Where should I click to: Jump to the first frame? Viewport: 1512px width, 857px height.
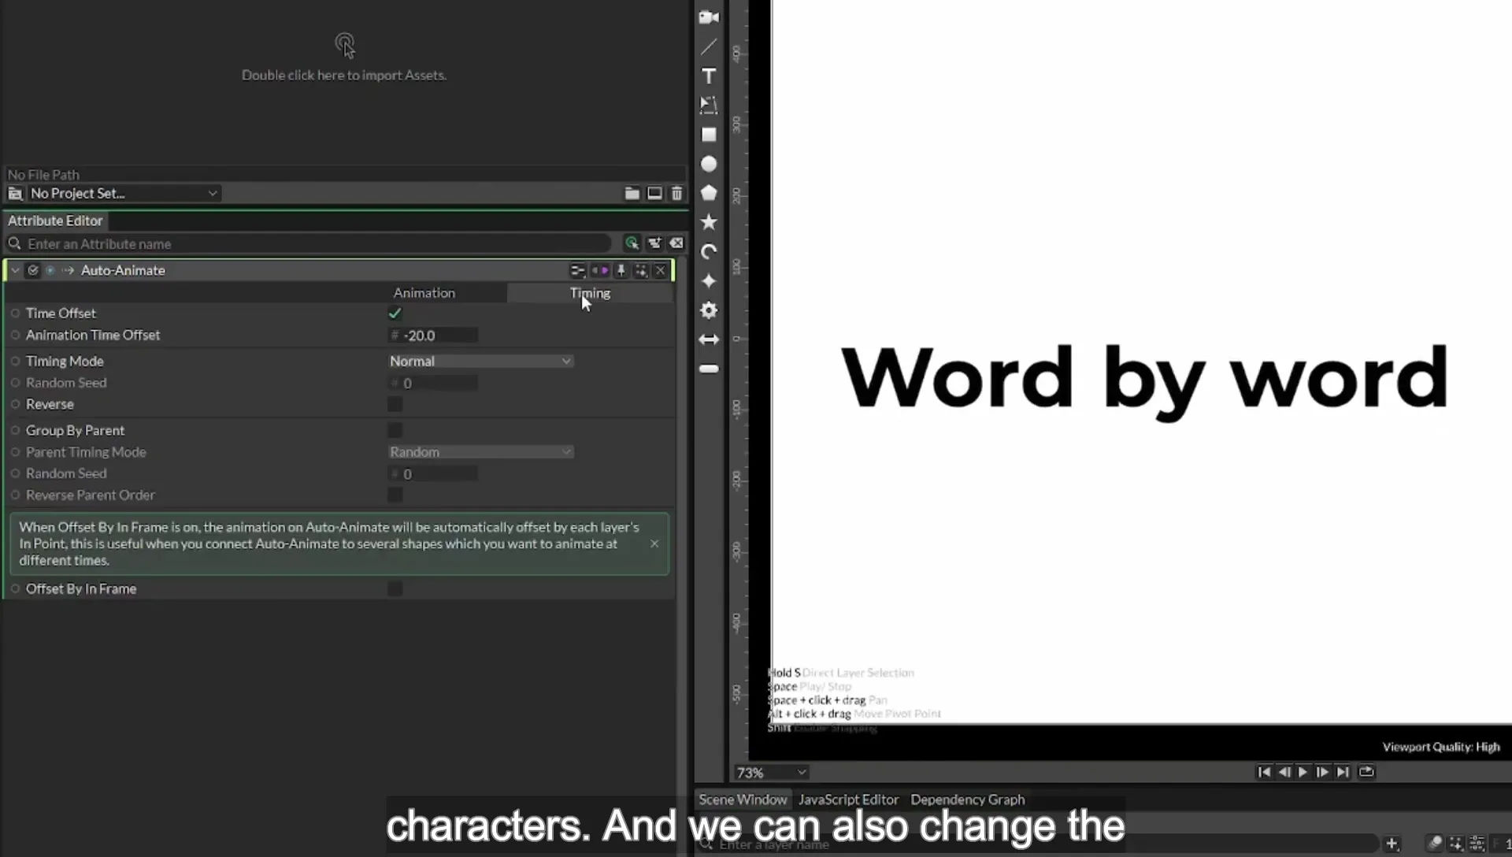1264,772
